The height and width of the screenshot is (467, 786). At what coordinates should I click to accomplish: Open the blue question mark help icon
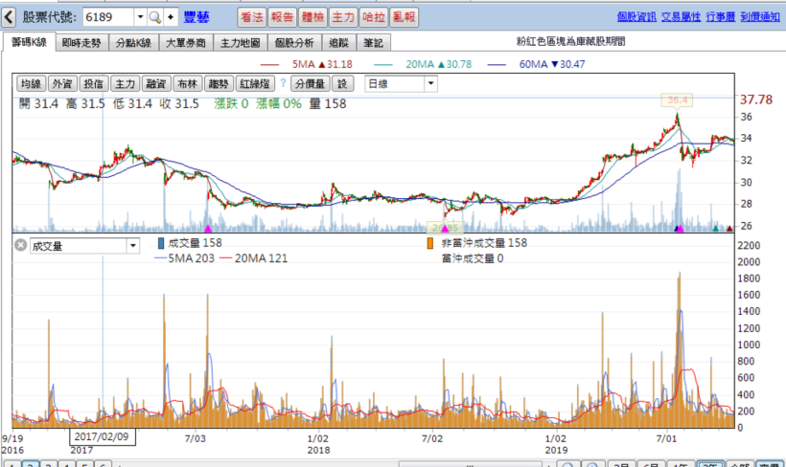coord(283,83)
